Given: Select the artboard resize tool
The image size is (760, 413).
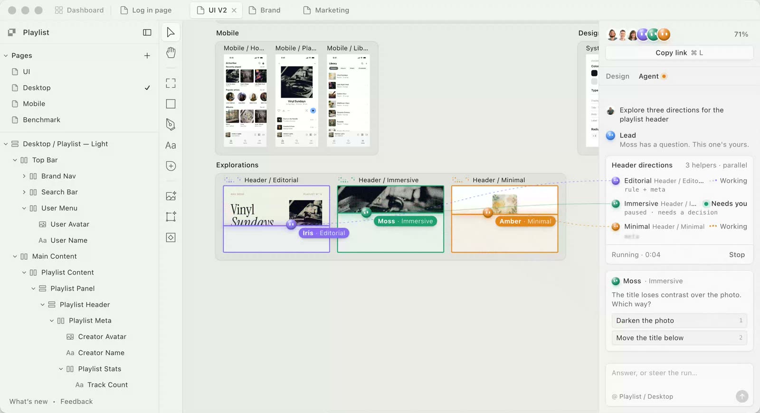Looking at the screenshot, I should pos(171,217).
